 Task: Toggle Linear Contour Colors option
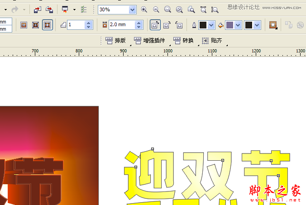pyautogui.click(x=155, y=25)
